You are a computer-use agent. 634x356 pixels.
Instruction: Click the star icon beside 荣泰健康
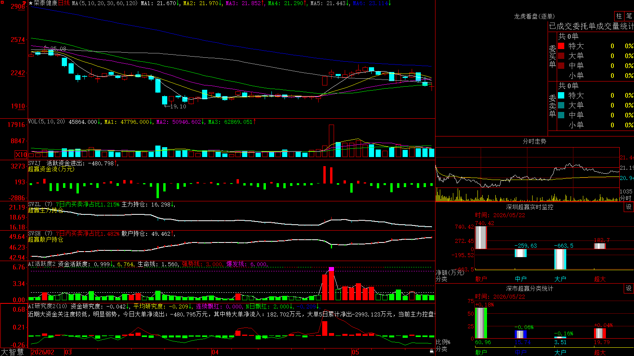tap(31, 3)
